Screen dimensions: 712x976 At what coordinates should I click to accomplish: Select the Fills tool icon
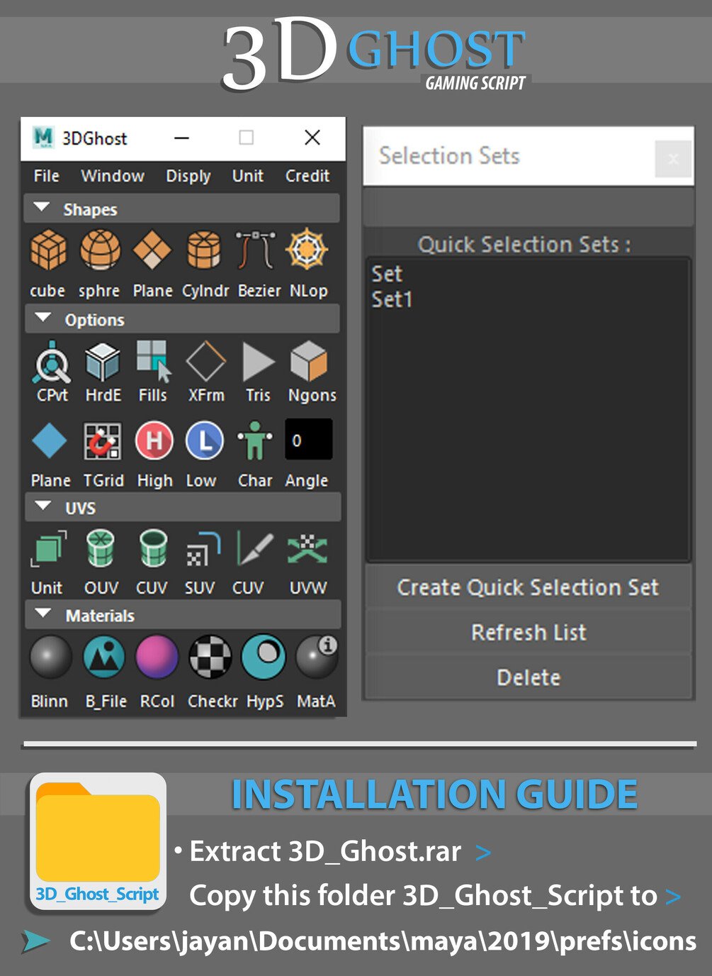tap(154, 362)
